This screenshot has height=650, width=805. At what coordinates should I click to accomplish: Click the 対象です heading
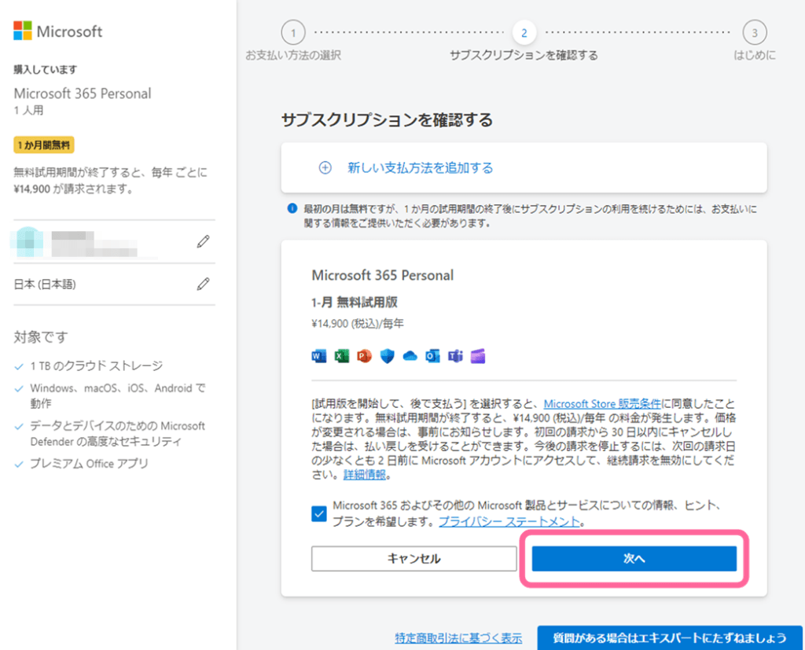pos(41,337)
